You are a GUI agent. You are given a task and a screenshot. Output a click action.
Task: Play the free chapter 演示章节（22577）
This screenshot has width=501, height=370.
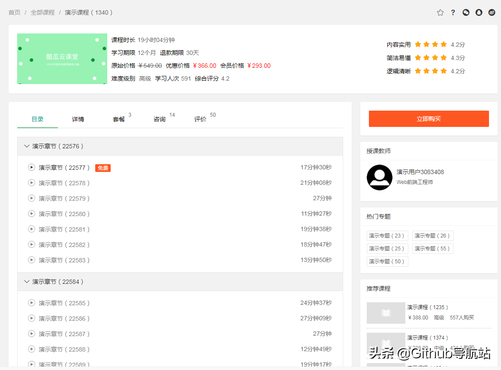31,167
